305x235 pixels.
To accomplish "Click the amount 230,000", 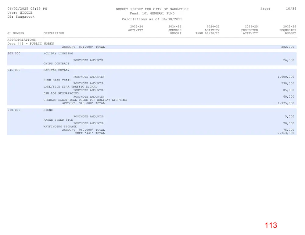I will click(288, 83).
